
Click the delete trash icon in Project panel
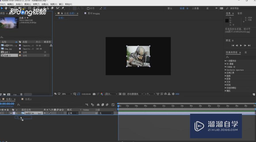pyautogui.click(x=21, y=94)
